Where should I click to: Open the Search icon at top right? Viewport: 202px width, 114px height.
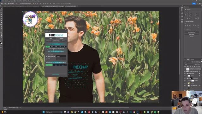coord(197,3)
